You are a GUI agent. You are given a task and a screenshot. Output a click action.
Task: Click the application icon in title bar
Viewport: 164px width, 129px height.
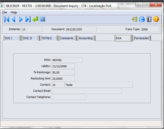point(3,6)
